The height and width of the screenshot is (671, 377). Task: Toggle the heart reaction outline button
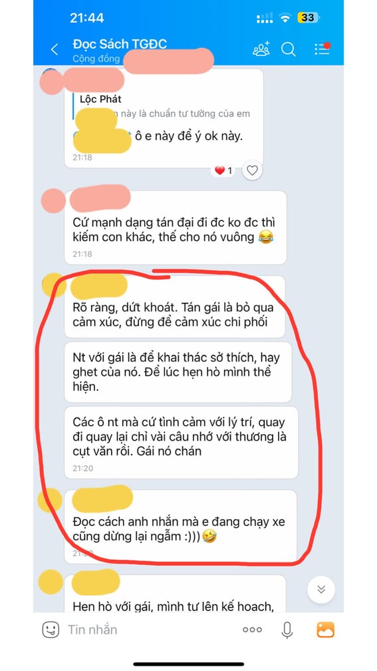click(x=252, y=170)
